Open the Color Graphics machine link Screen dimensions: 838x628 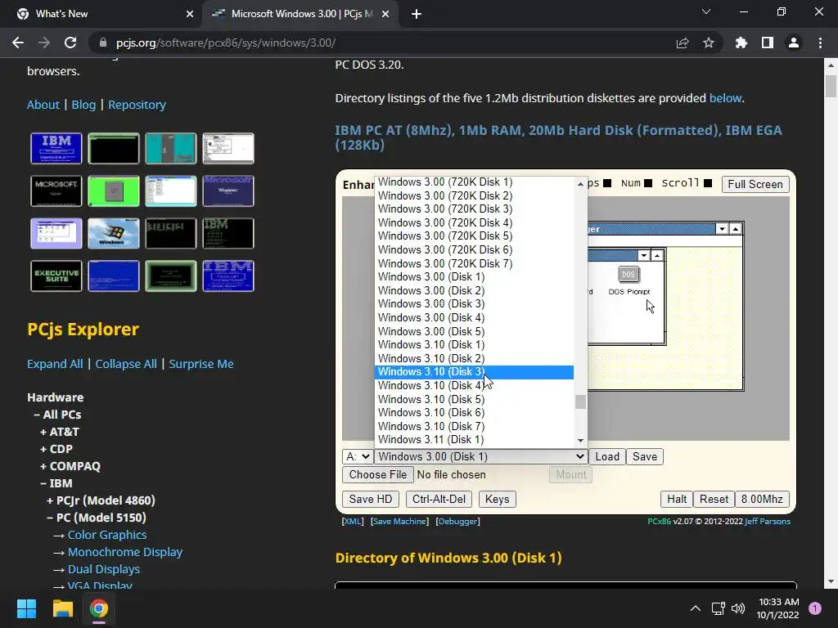pyautogui.click(x=107, y=535)
